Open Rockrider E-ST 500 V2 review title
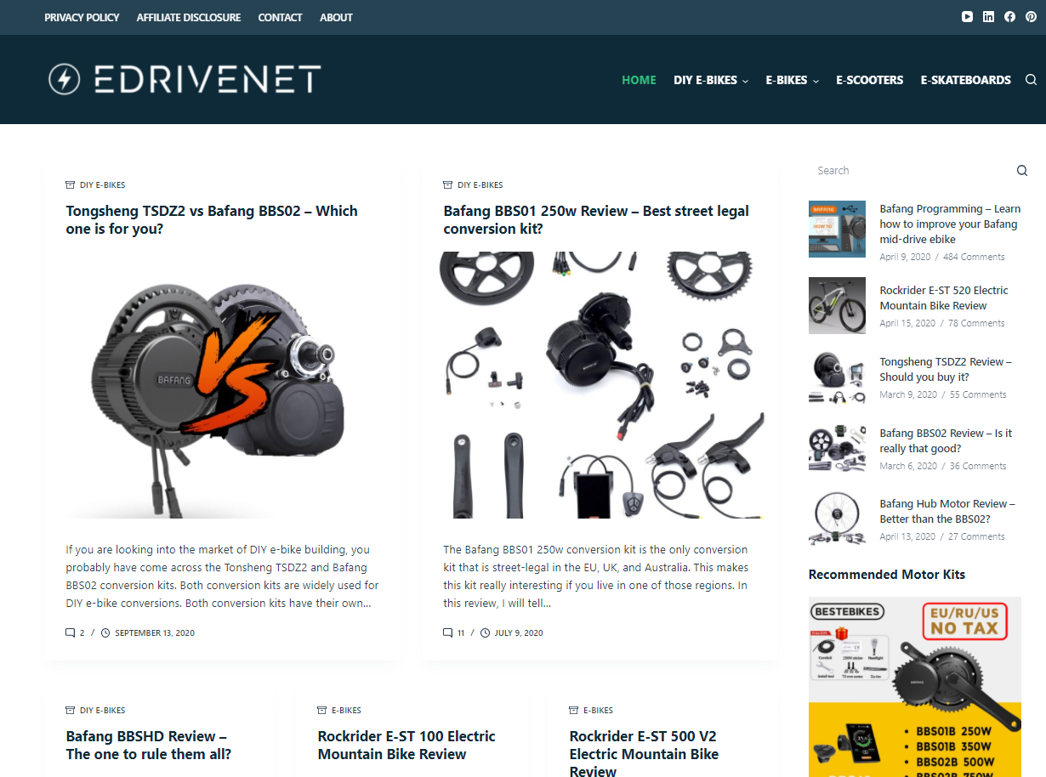Viewport: 1046px width, 777px height. click(644, 753)
